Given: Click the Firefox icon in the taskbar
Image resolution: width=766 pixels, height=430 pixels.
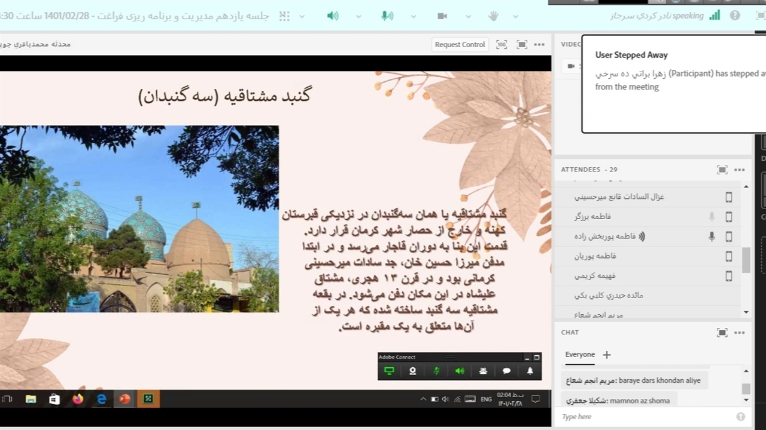Looking at the screenshot, I should click(78, 399).
